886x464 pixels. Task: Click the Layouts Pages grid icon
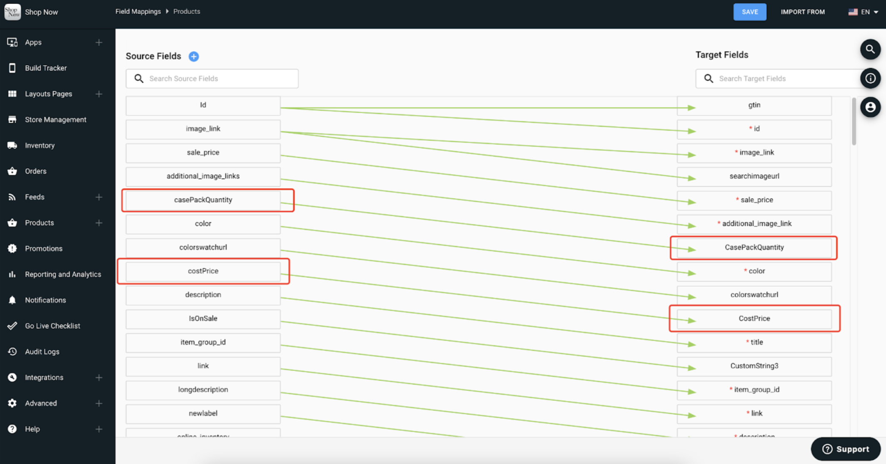(12, 94)
